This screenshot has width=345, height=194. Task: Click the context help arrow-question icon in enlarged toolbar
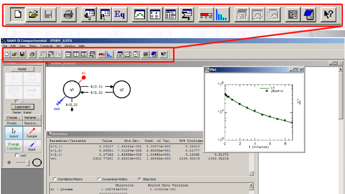click(329, 15)
